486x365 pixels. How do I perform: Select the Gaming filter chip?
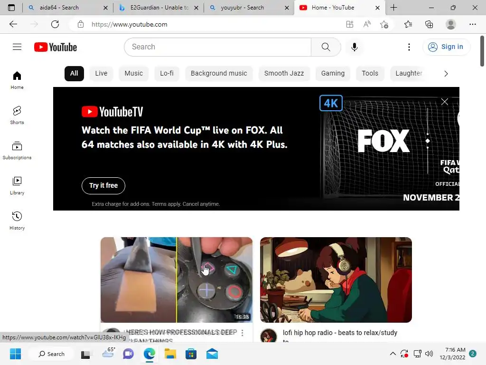click(333, 74)
